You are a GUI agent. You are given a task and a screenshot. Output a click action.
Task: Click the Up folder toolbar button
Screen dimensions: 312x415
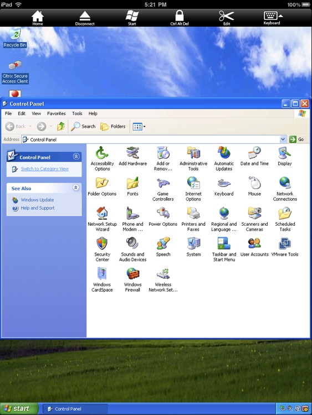tap(61, 126)
